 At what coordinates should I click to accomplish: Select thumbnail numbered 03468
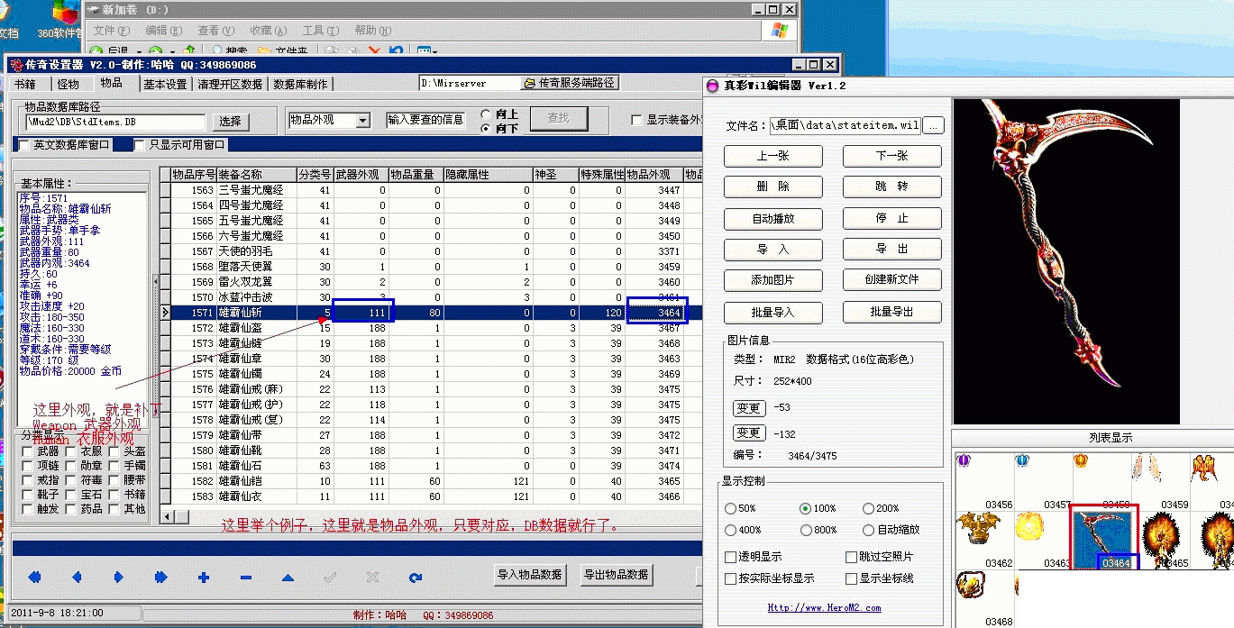point(983,597)
